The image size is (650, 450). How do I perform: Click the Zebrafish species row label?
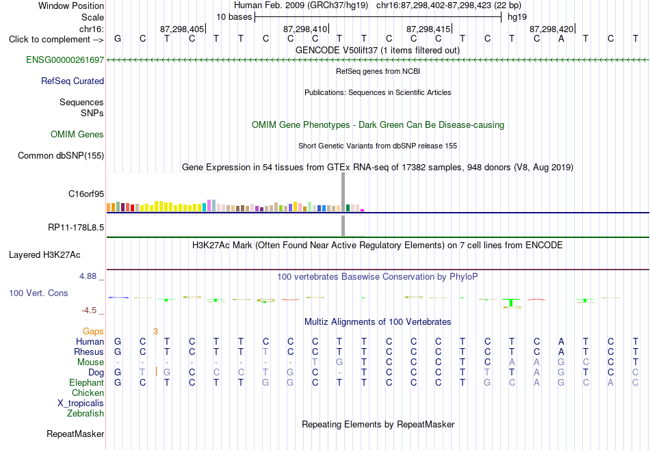(x=86, y=414)
